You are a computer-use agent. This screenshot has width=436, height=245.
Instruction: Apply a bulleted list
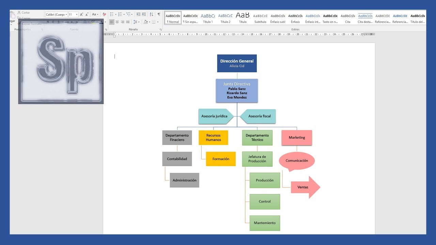click(x=112, y=14)
